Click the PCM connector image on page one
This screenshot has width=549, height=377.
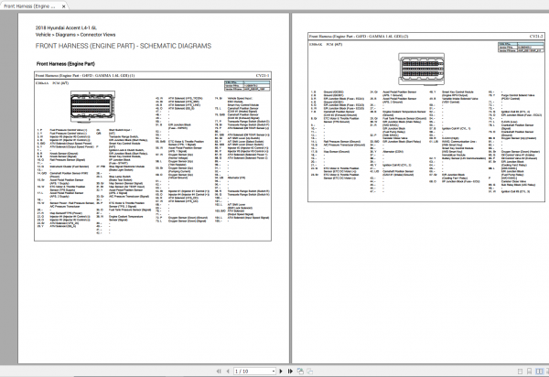click(92, 107)
